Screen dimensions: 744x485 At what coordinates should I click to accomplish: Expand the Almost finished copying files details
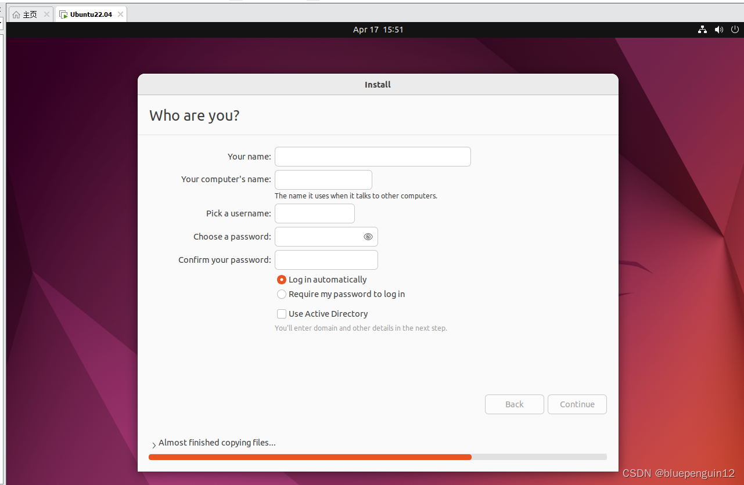tap(153, 443)
